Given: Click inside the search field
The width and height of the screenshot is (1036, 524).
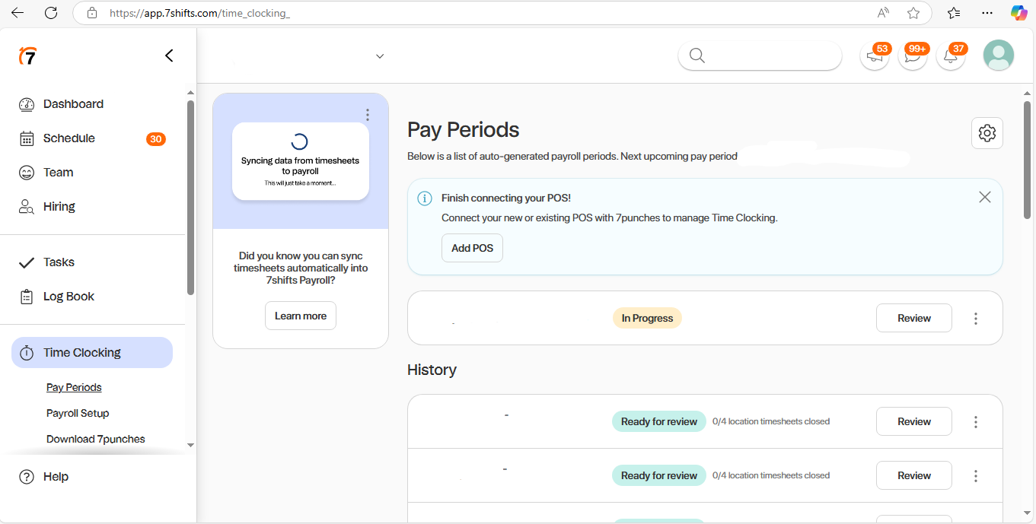Looking at the screenshot, I should click(x=769, y=56).
